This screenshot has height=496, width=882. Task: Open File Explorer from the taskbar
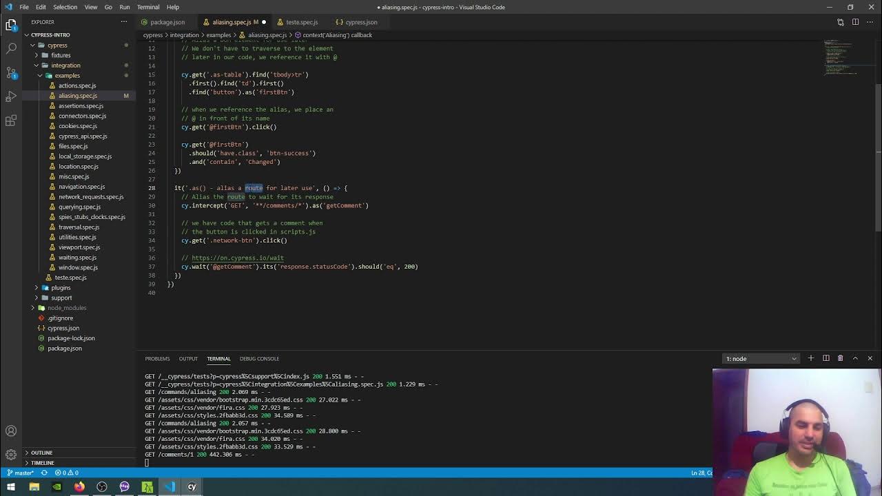34,487
